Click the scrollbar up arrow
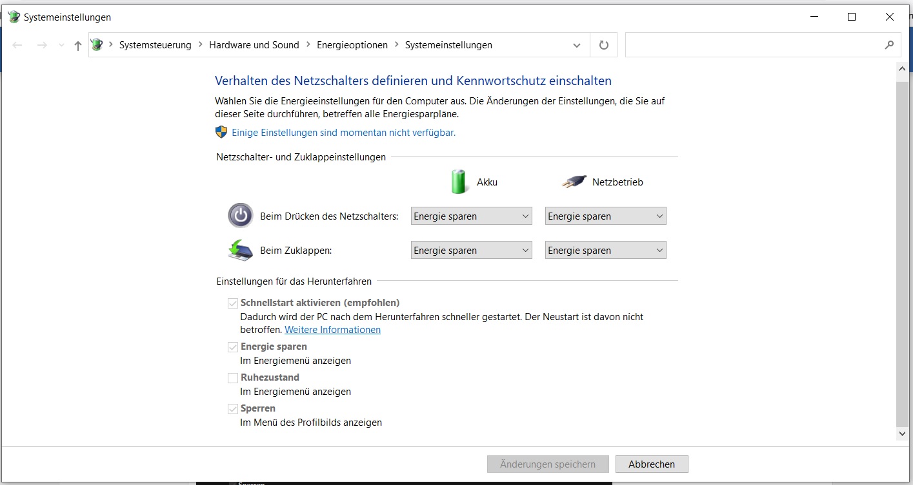Image resolution: width=913 pixels, height=485 pixels. pyautogui.click(x=903, y=68)
